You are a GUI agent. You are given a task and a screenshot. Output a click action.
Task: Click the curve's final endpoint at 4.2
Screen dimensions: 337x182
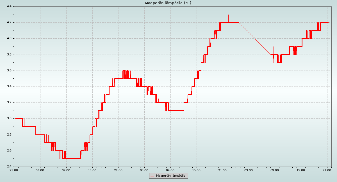click(328, 22)
